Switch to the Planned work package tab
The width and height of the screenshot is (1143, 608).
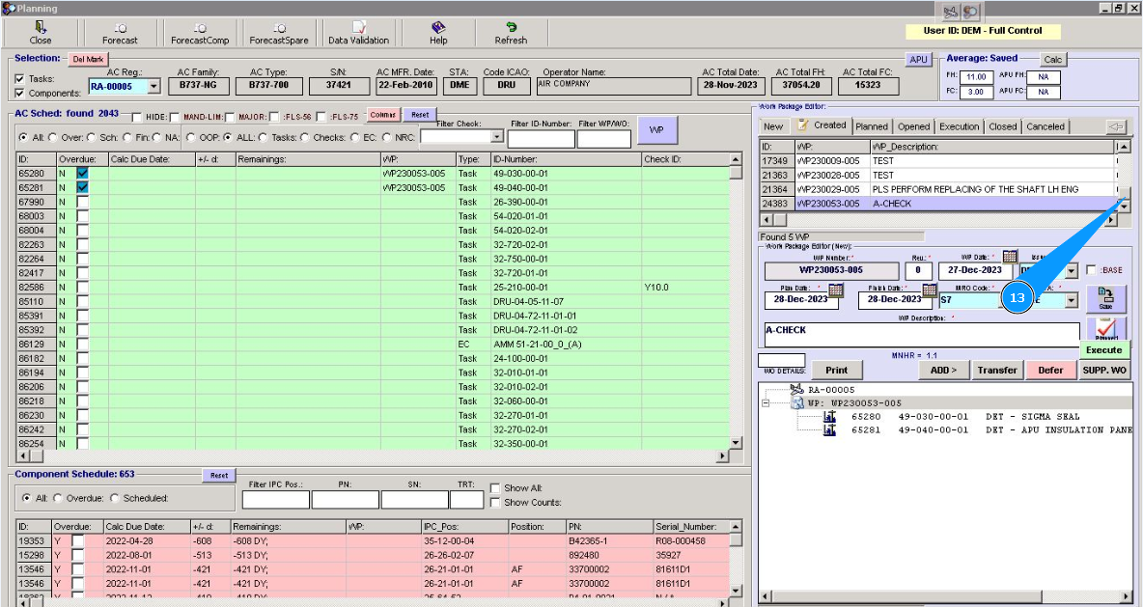pos(872,126)
